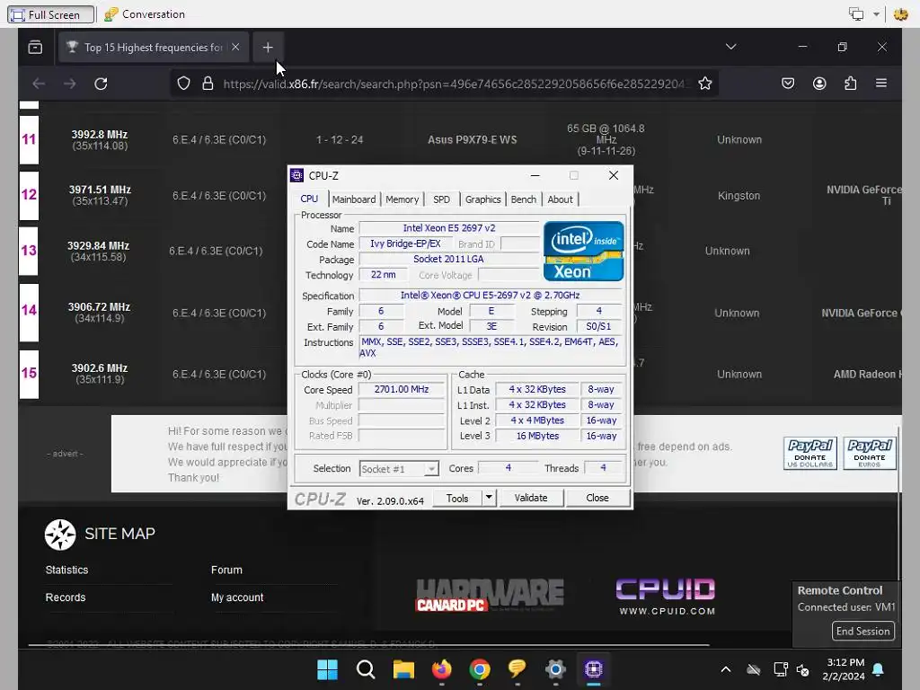This screenshot has width=920, height=690.
Task: Click the URL address field
Action: pos(454,84)
